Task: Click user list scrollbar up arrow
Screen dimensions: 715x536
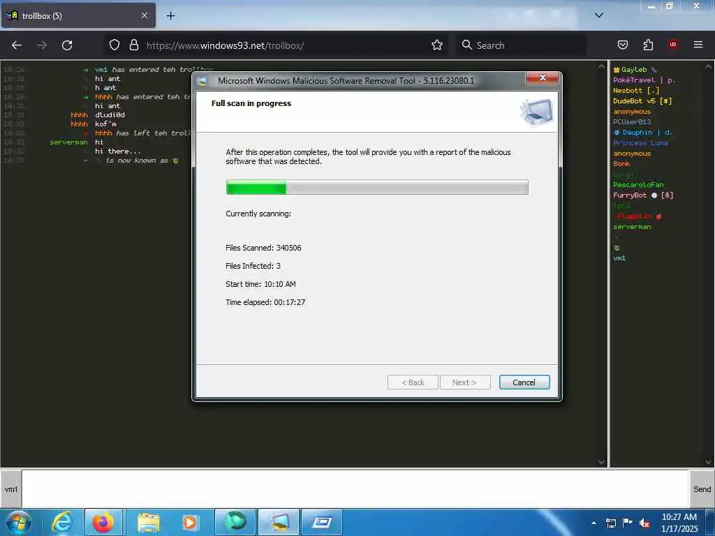Action: tap(709, 66)
